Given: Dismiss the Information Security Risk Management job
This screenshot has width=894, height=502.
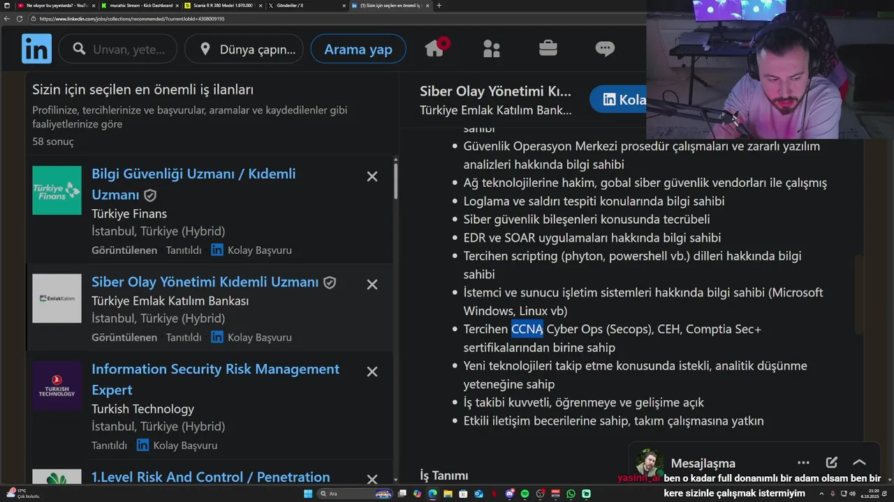Looking at the screenshot, I should pos(372,372).
